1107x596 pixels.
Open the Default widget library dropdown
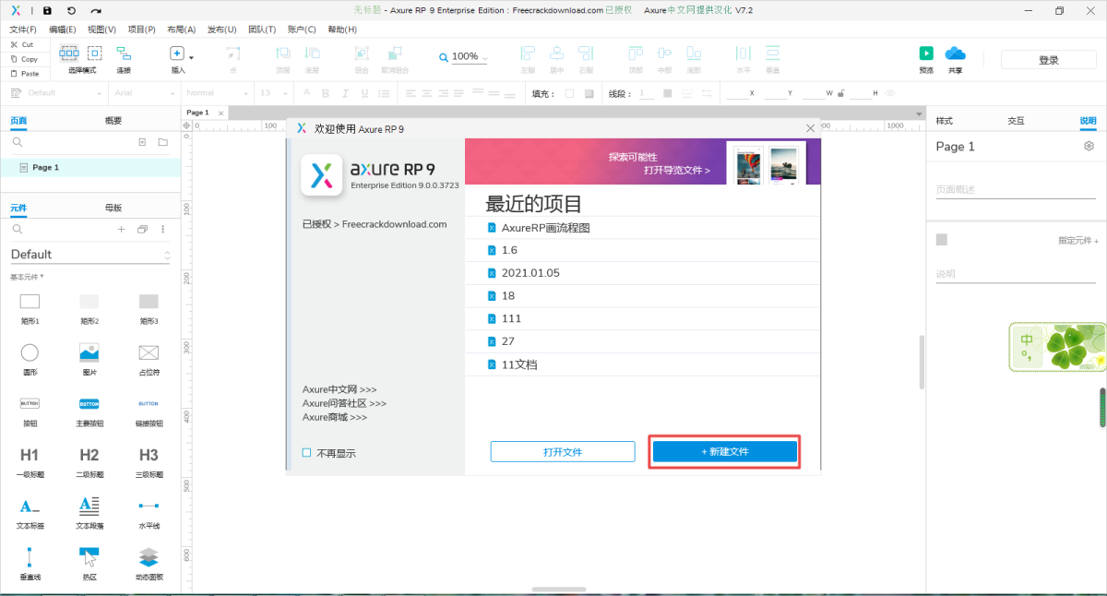pyautogui.click(x=90, y=255)
